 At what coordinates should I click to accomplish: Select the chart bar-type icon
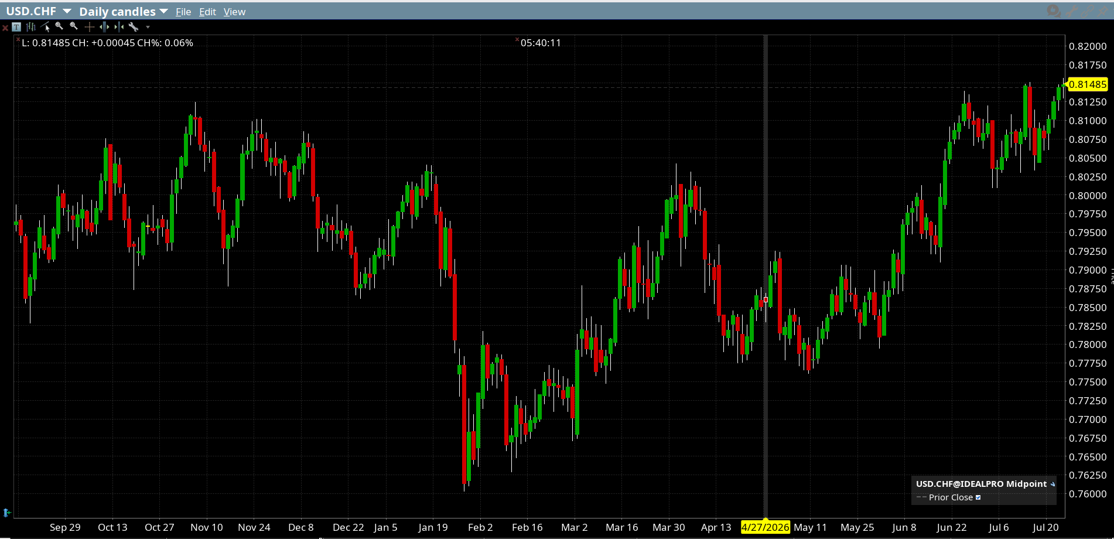[x=31, y=27]
